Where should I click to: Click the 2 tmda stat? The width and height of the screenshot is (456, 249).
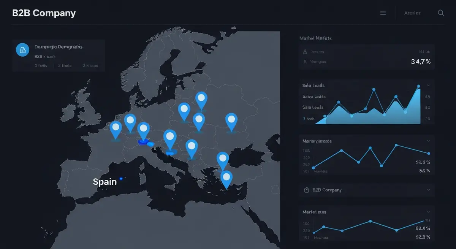pos(65,65)
